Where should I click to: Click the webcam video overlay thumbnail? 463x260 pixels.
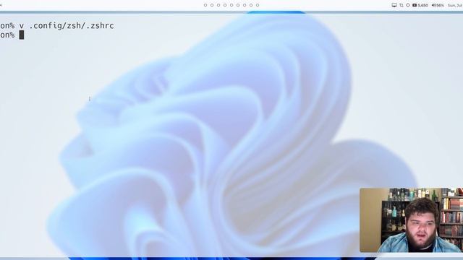[x=412, y=220]
